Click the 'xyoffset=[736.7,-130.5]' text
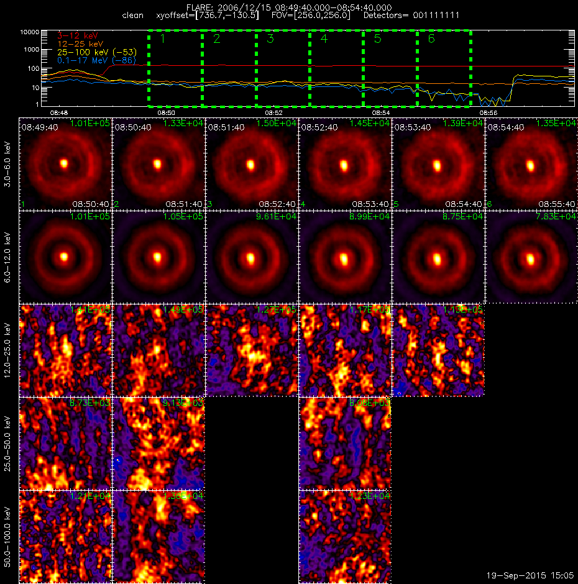 (x=208, y=16)
